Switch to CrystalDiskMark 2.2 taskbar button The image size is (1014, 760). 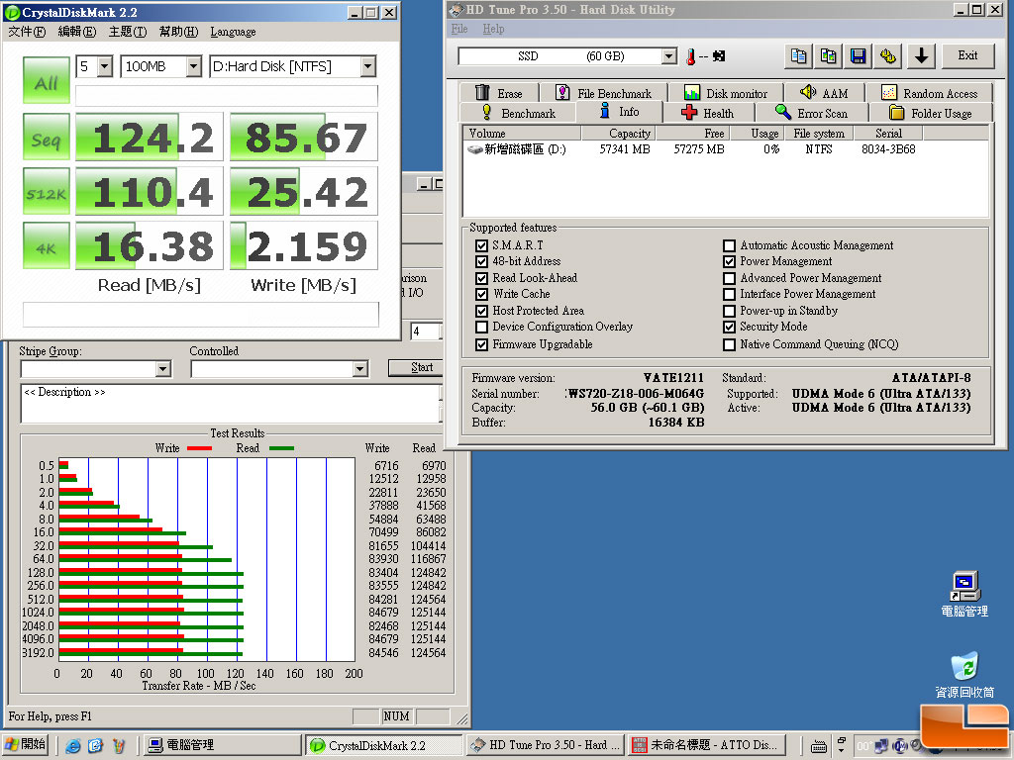click(x=384, y=745)
